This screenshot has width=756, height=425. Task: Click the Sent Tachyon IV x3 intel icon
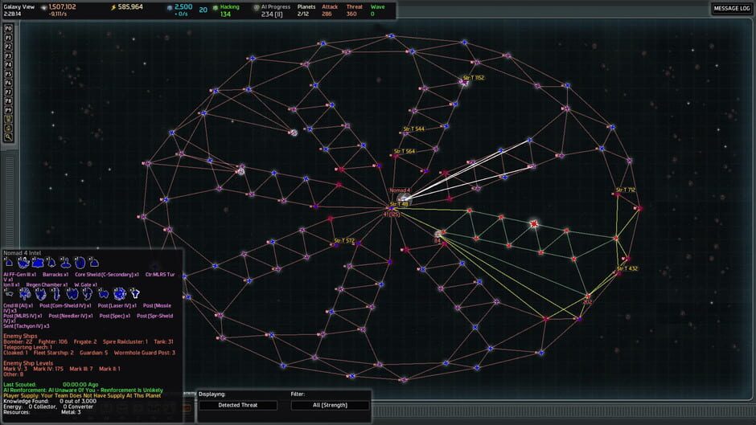[x=135, y=293]
